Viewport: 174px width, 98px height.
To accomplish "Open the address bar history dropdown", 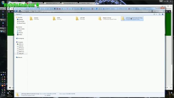I will (149, 11).
